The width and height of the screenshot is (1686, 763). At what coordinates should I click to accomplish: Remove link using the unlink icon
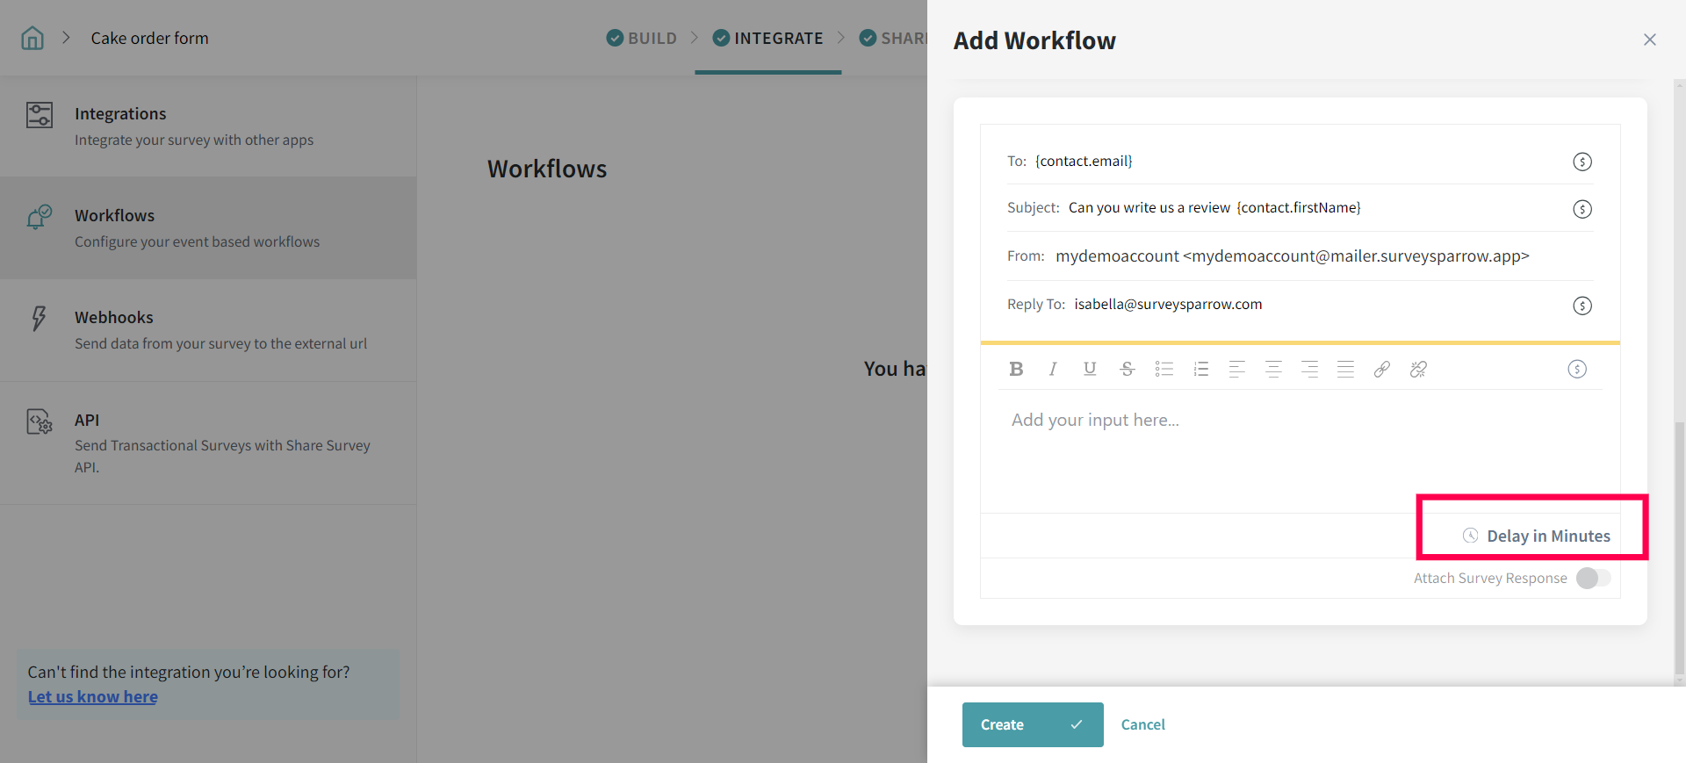(x=1418, y=370)
